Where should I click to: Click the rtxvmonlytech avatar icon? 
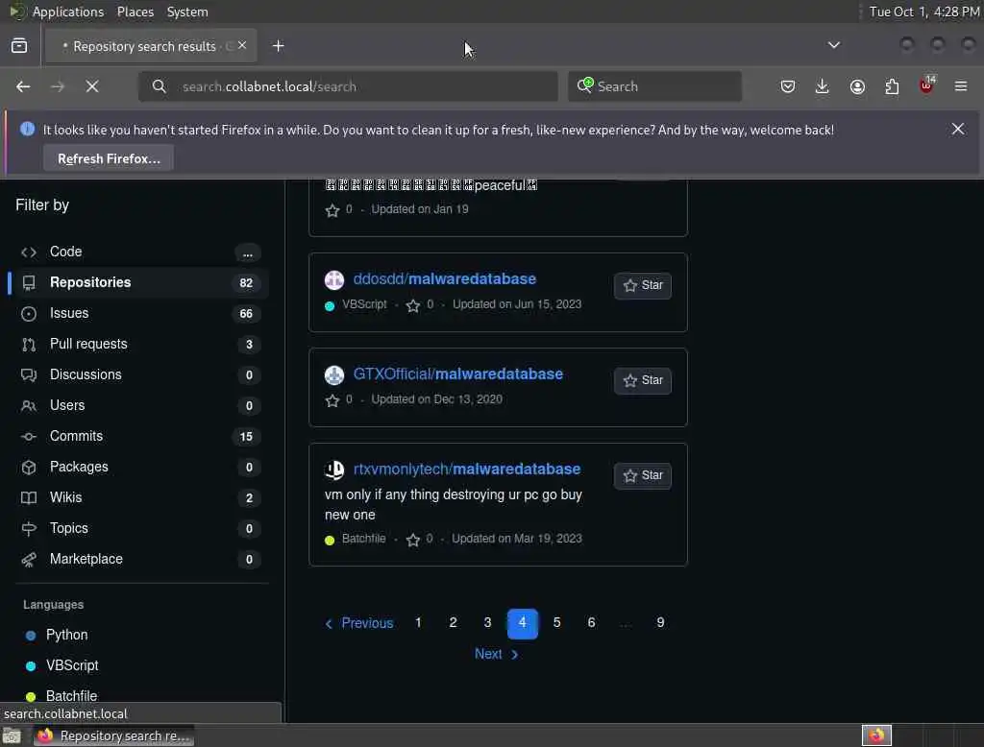[334, 470]
